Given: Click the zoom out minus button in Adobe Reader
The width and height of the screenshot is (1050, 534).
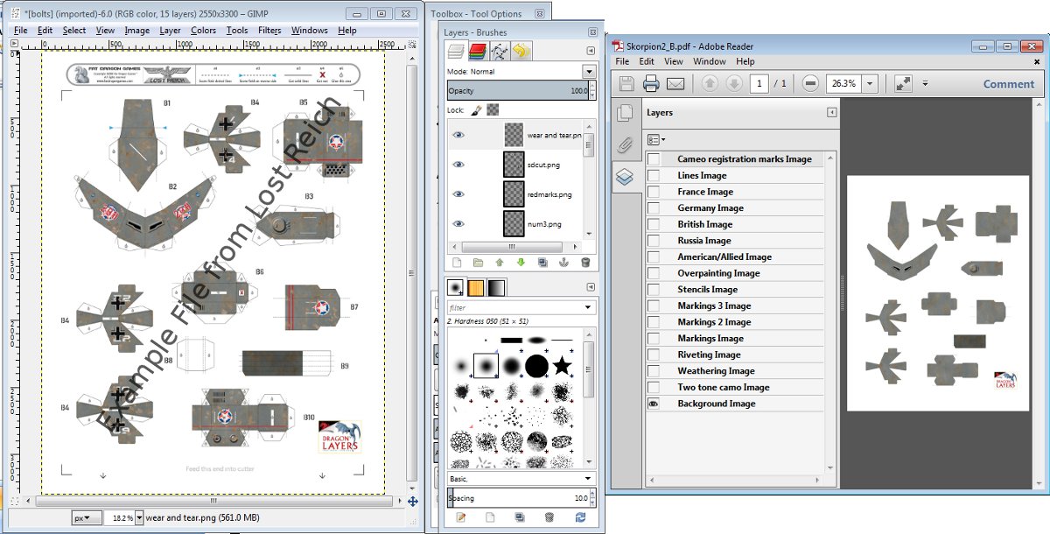Looking at the screenshot, I should [810, 84].
